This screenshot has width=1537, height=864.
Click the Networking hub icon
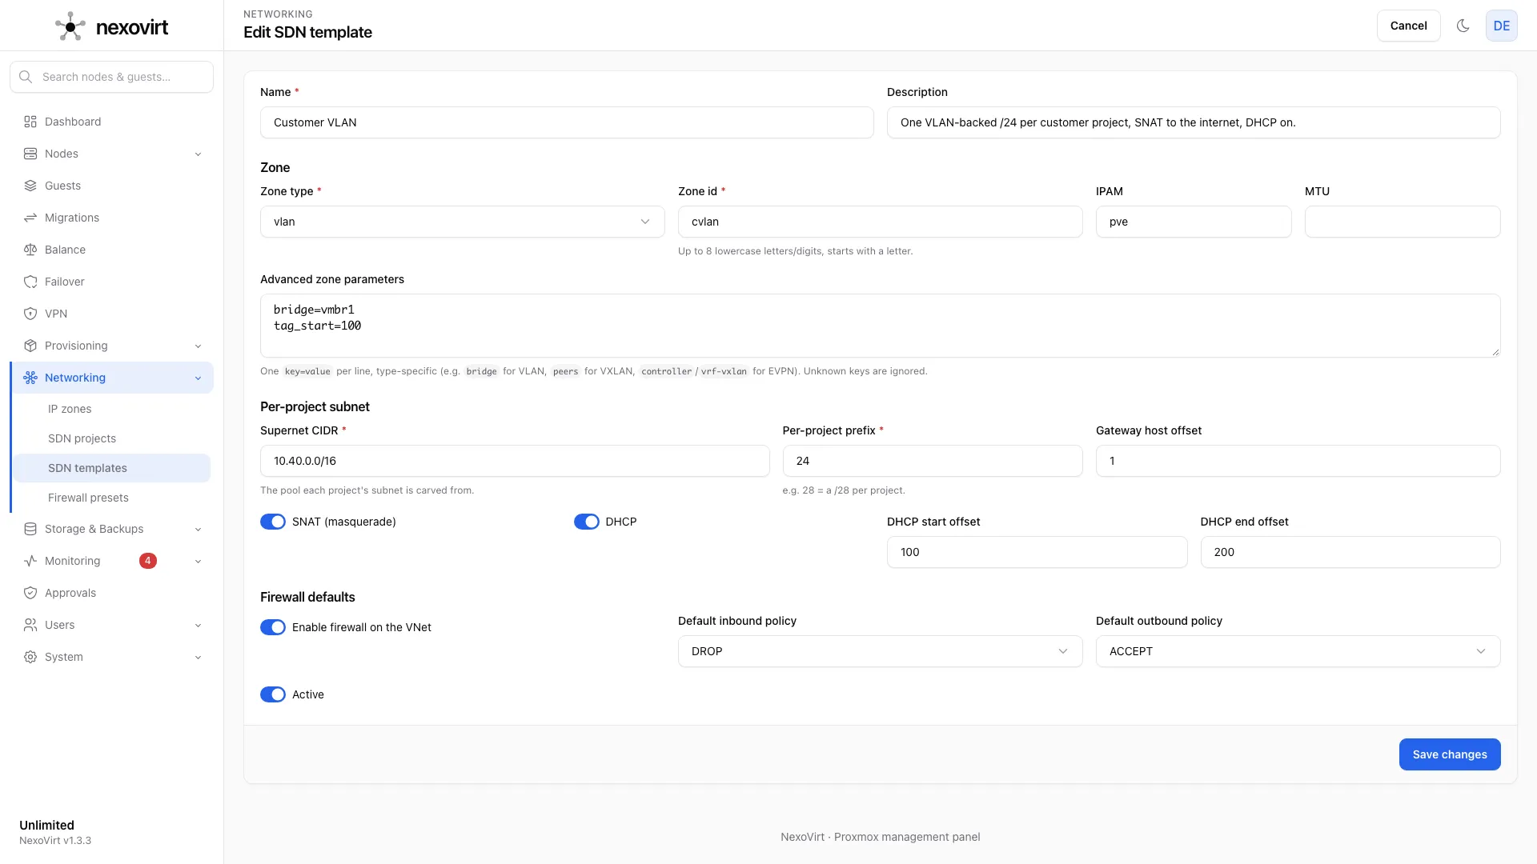point(30,378)
